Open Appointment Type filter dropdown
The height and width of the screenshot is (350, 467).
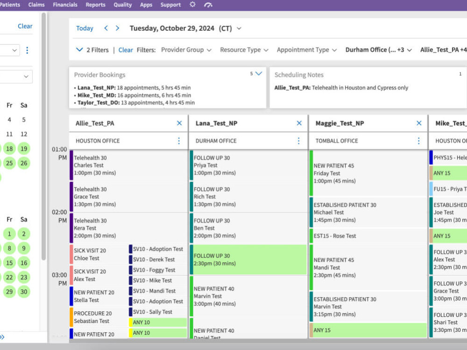[307, 50]
